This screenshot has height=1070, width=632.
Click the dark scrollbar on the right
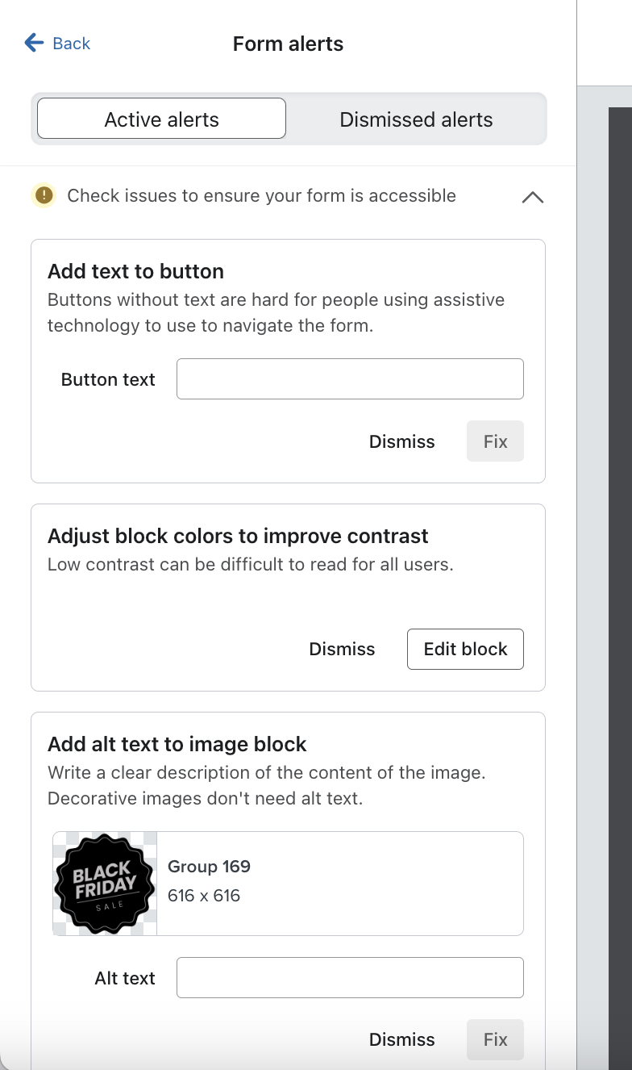point(619,565)
